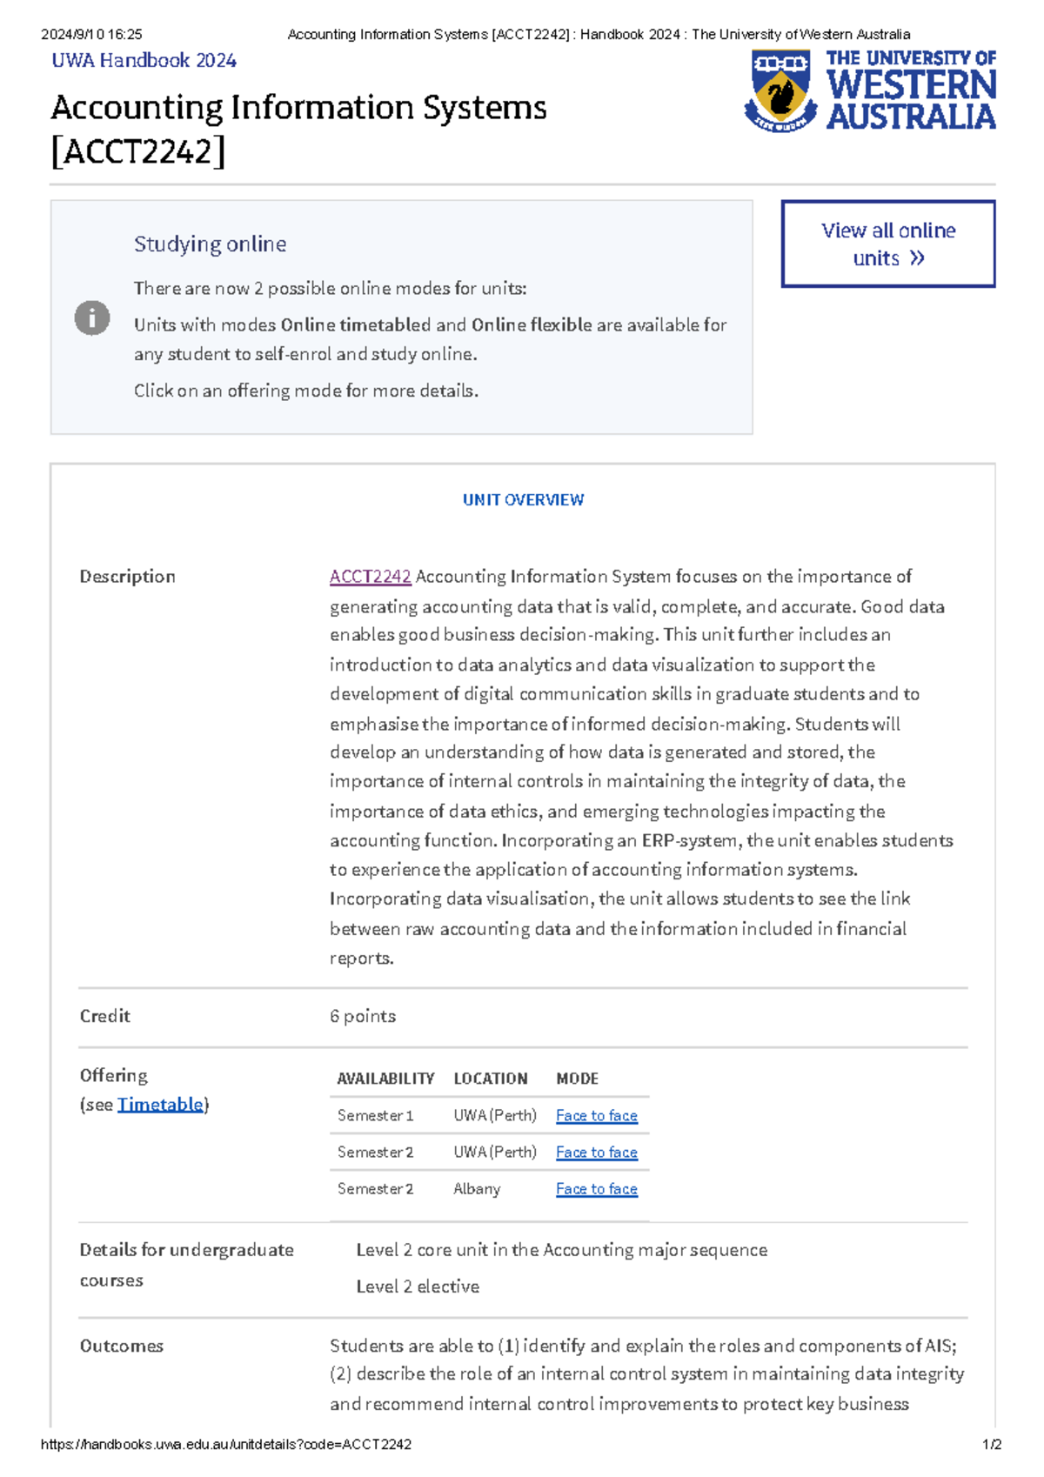The width and height of the screenshot is (1044, 1477).
Task: Select Face to face for Semester 1
Action: tap(597, 1116)
